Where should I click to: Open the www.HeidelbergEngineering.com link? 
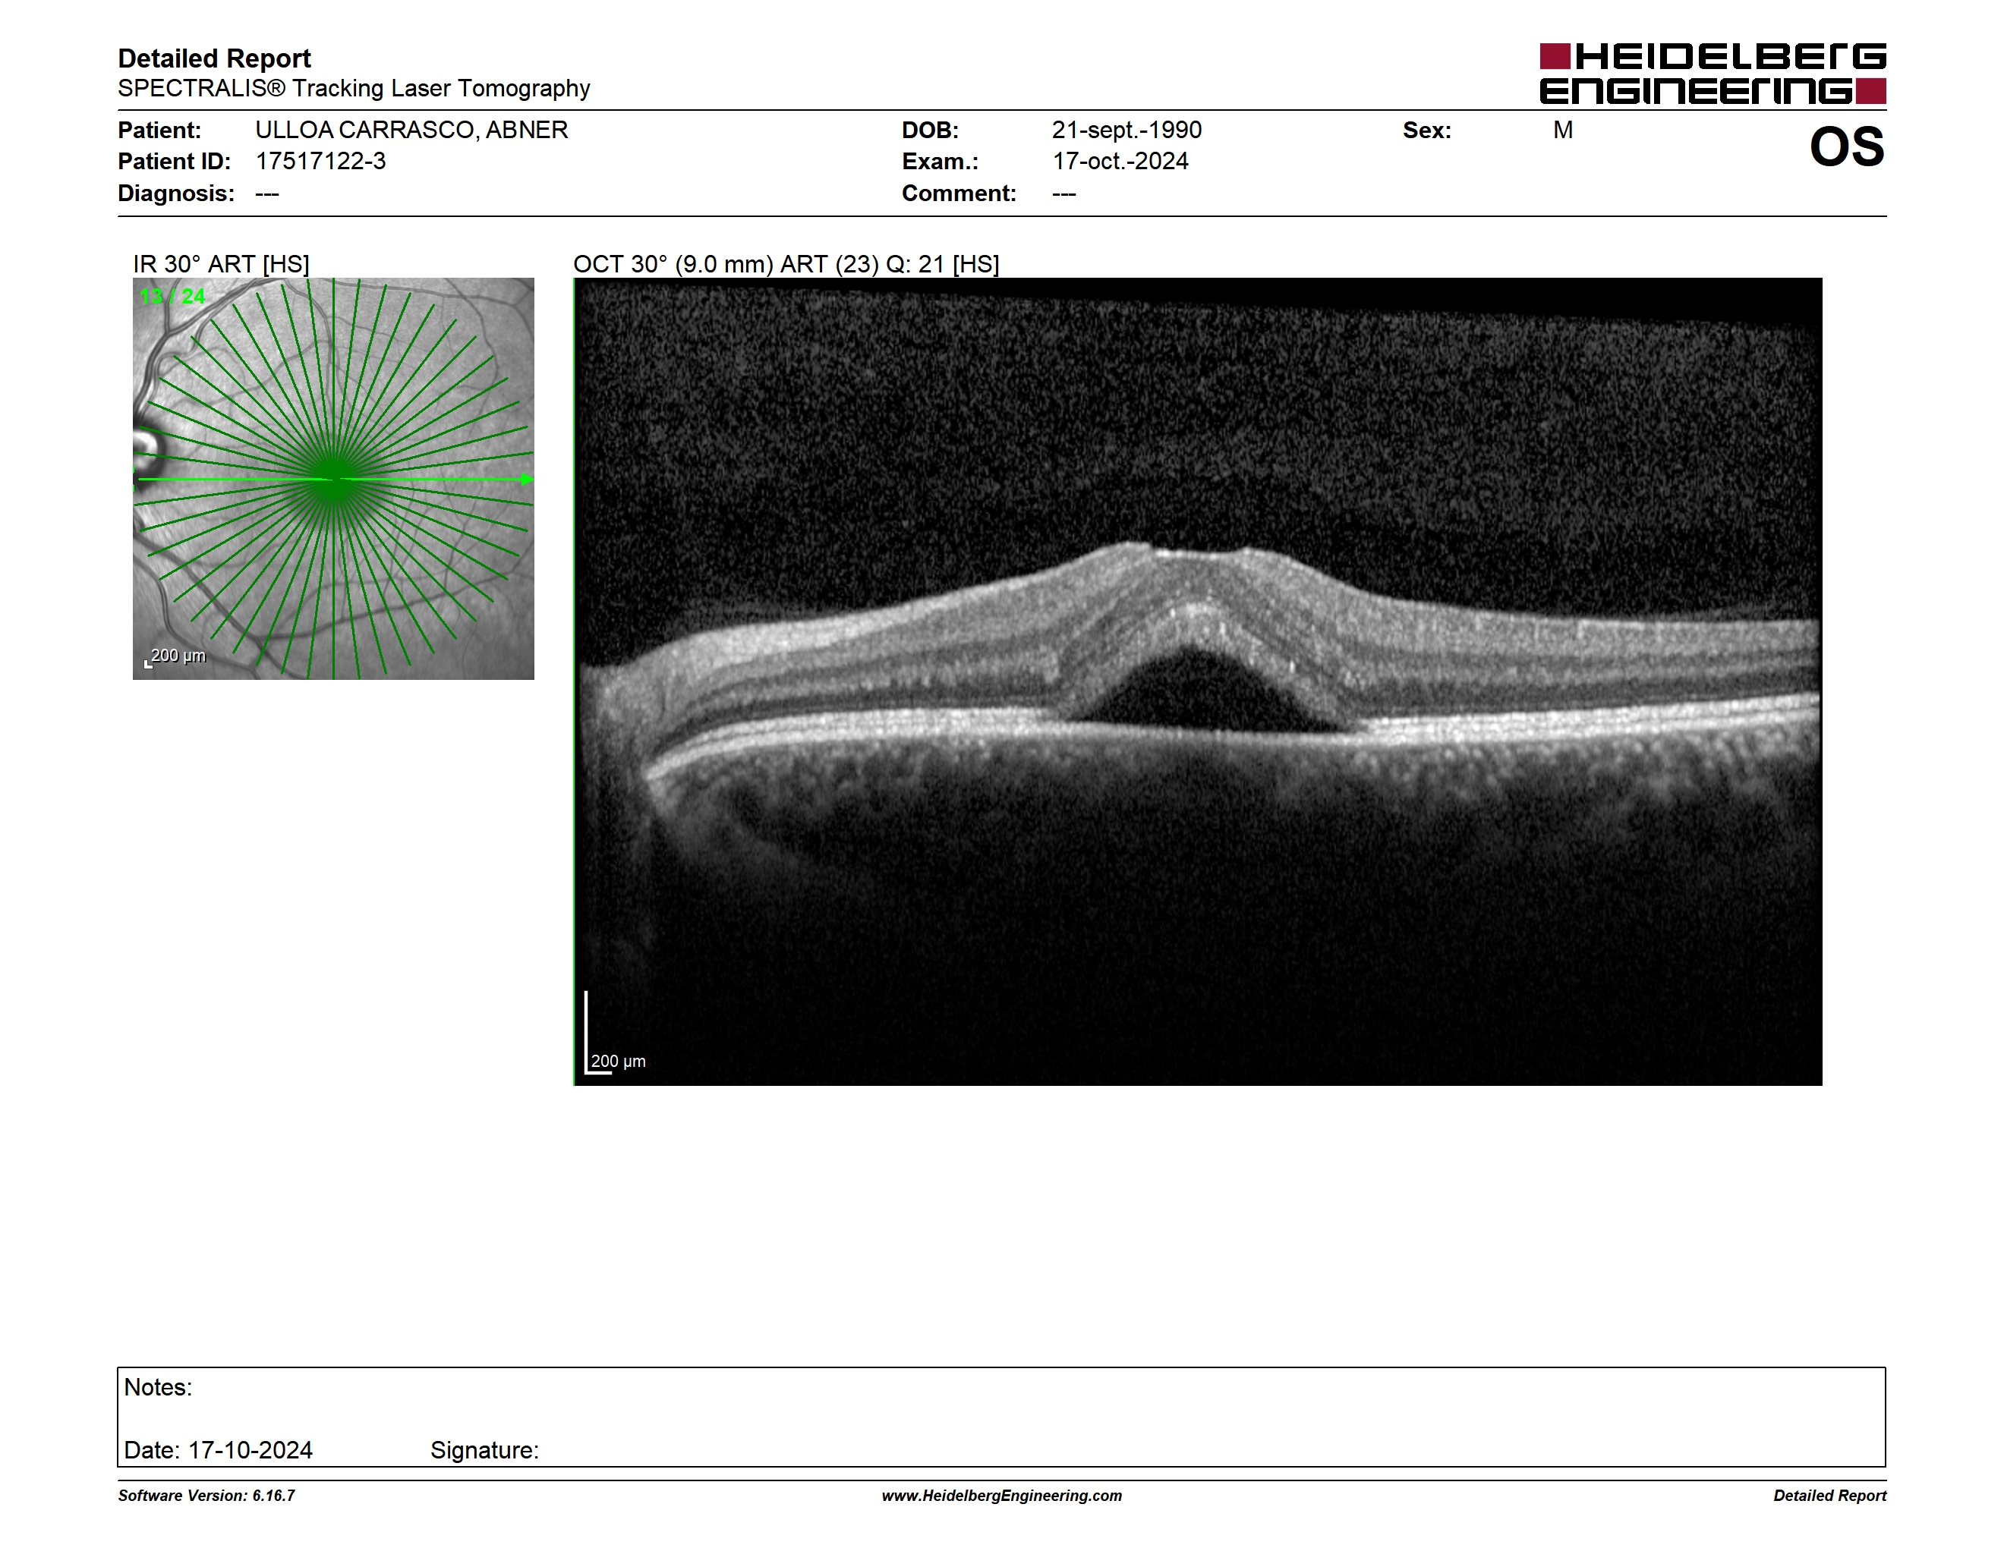[1002, 1496]
